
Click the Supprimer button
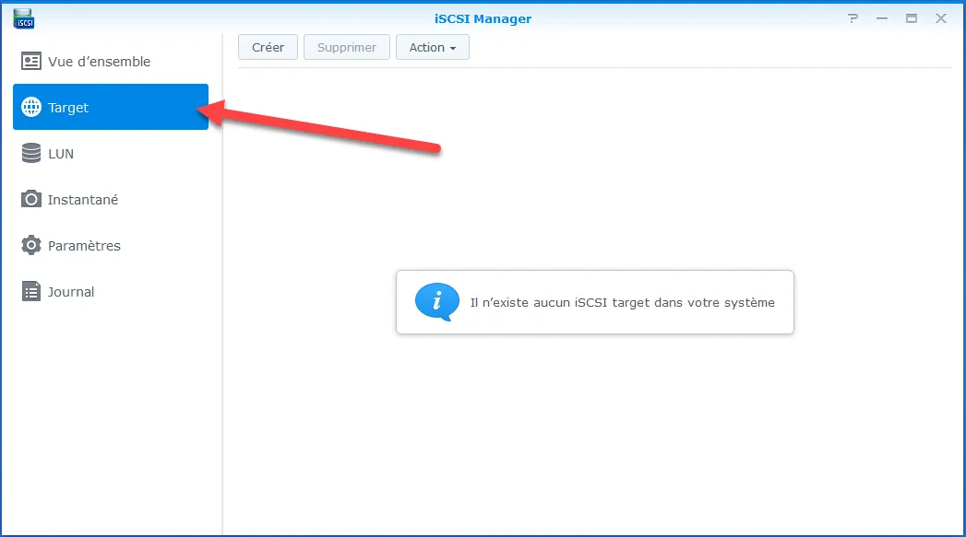pos(346,47)
